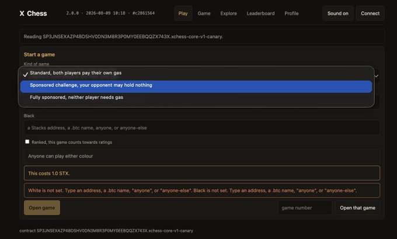Screen dimensions: 397x239
Task: Click the footer contract address text
Action: (106, 231)
